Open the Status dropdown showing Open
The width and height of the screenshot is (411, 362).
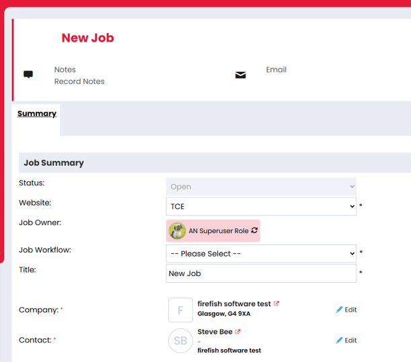coord(261,187)
